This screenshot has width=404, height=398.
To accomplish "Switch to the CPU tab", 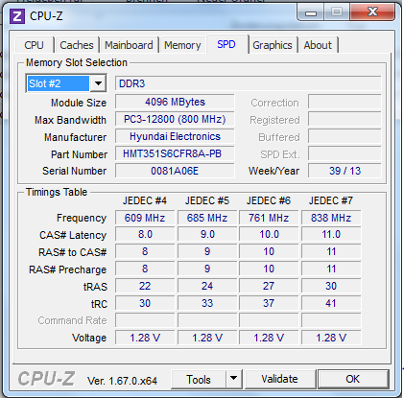I will [34, 45].
